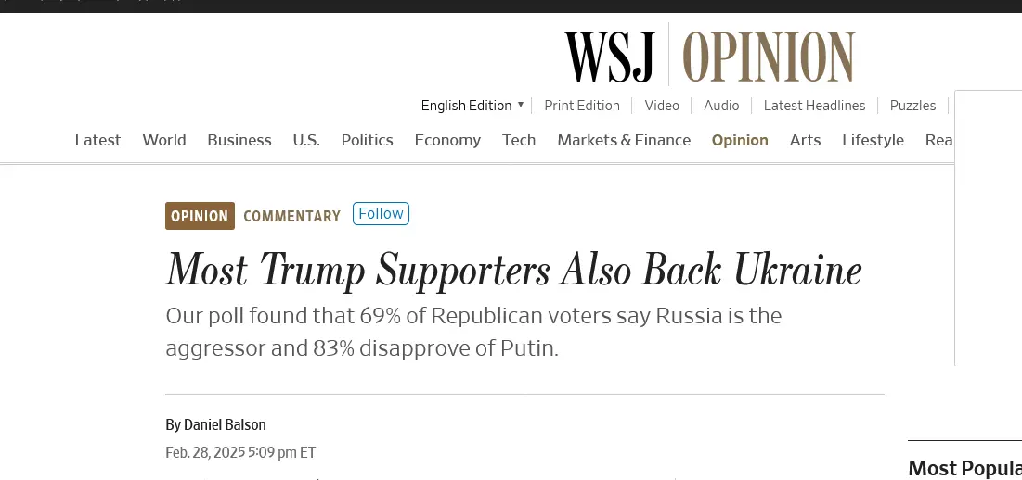Select the Latest nav tab
Viewport: 1022px width, 480px height.
pyautogui.click(x=97, y=140)
